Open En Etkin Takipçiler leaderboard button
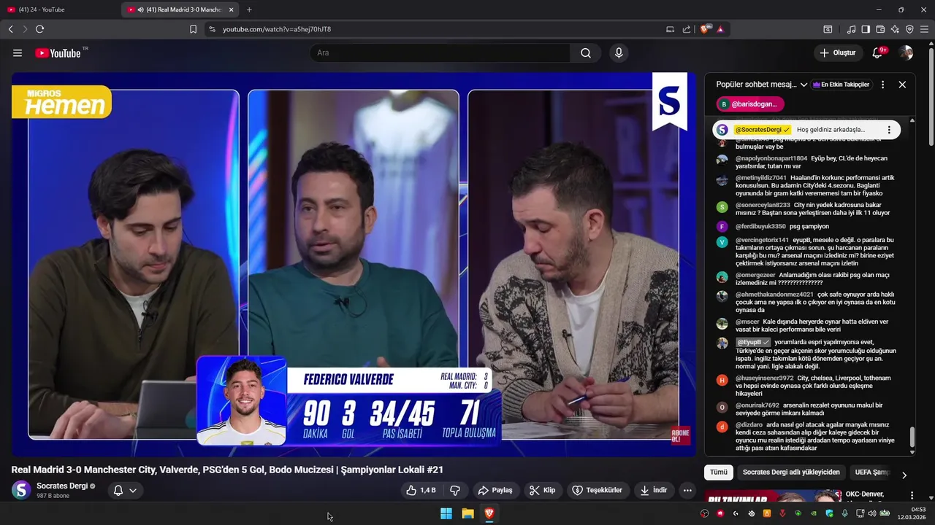Viewport: 935px width, 525px height. (x=841, y=85)
